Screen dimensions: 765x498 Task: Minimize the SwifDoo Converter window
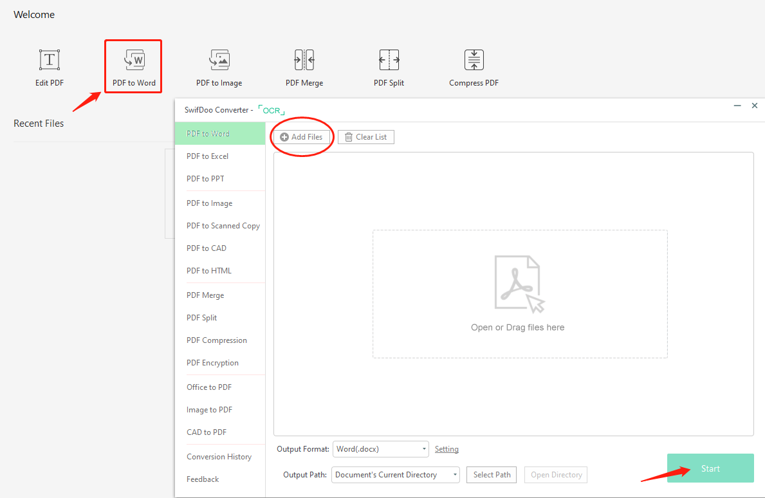click(737, 106)
